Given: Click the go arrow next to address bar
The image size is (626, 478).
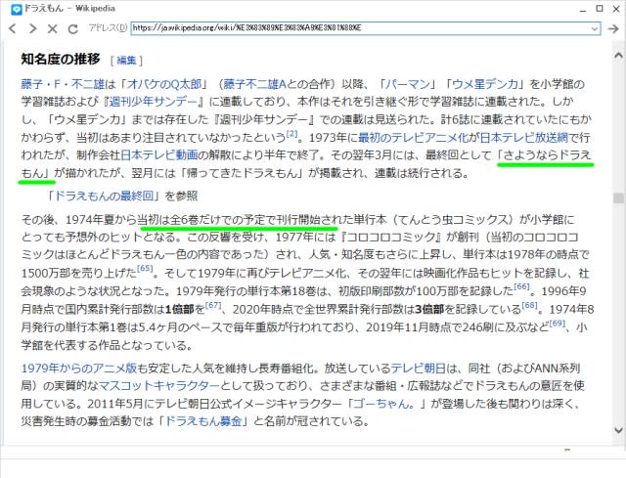Looking at the screenshot, I should (613, 28).
